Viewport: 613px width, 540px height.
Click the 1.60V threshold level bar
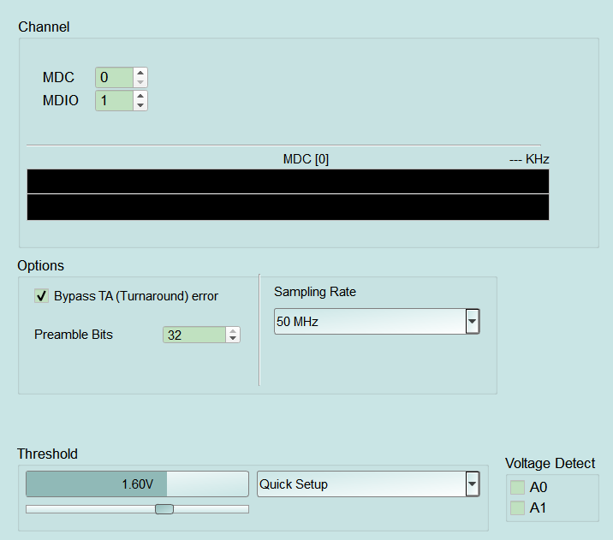point(137,484)
